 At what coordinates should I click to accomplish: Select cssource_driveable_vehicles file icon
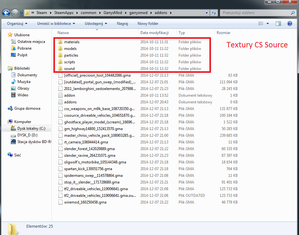point(60,115)
